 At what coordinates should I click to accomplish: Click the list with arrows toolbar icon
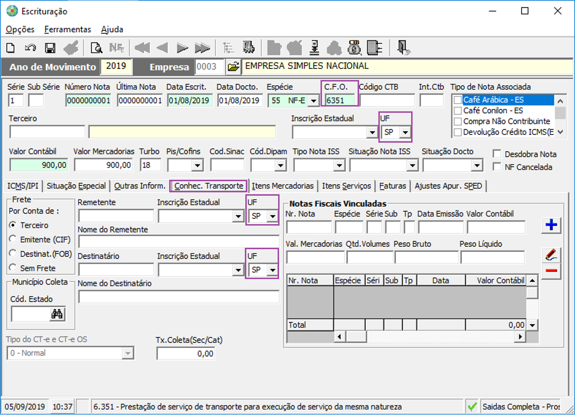coord(375,48)
